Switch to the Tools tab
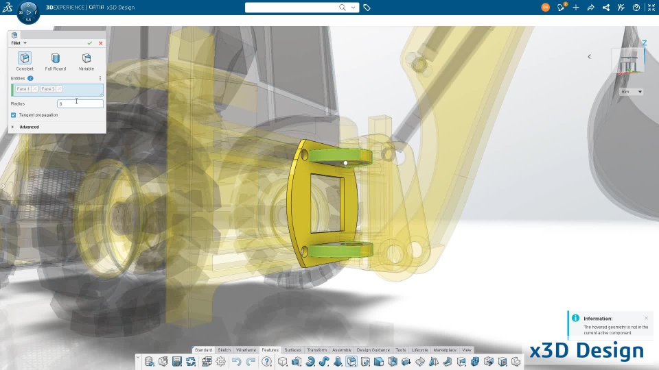 (400, 350)
